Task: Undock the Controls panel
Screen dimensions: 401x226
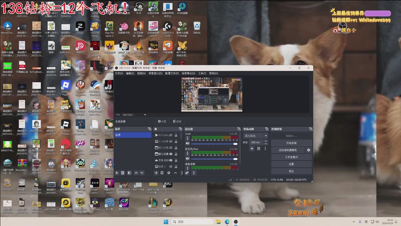Action: pyautogui.click(x=311, y=129)
